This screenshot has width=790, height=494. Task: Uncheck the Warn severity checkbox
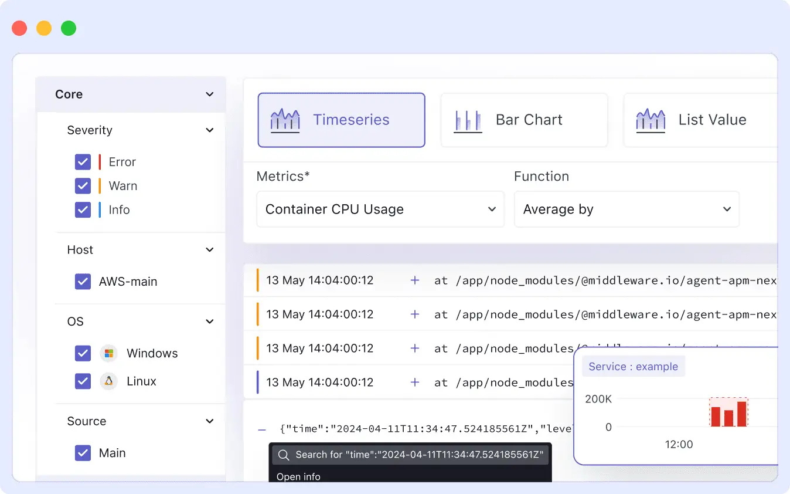click(83, 186)
